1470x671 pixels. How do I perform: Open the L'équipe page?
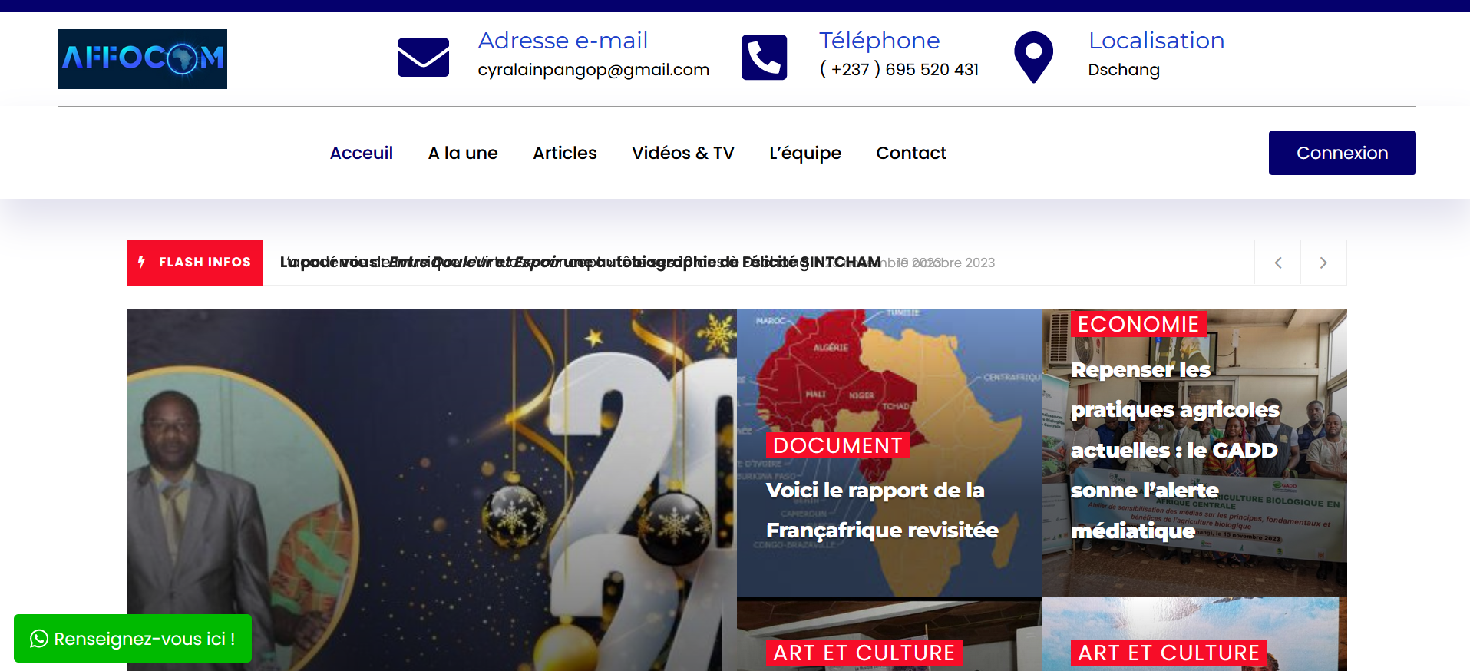pos(805,153)
